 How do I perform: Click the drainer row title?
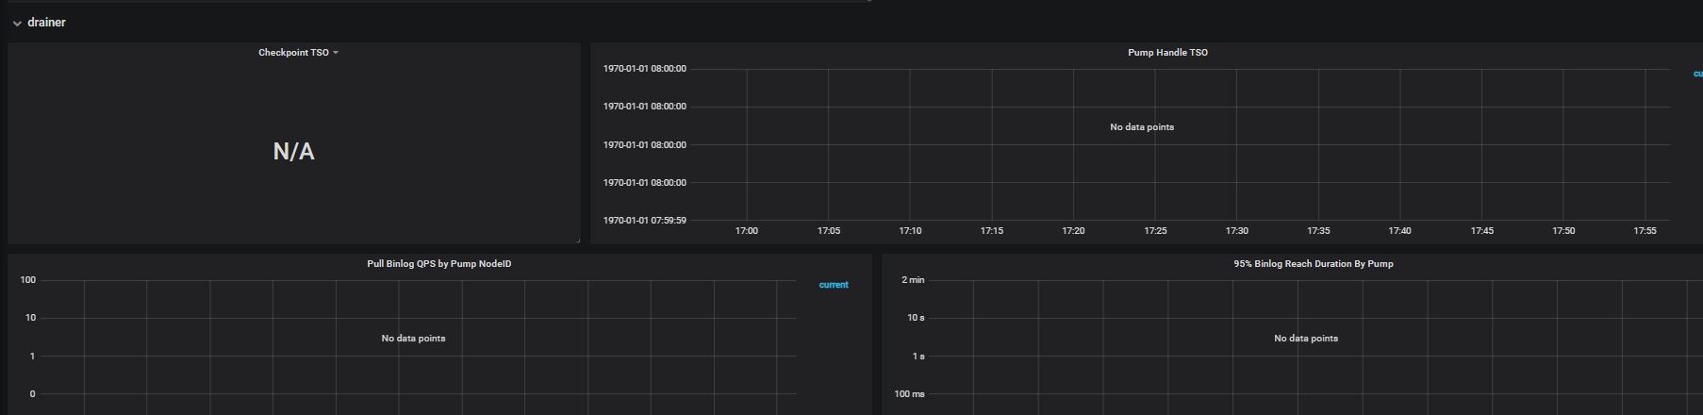point(46,23)
